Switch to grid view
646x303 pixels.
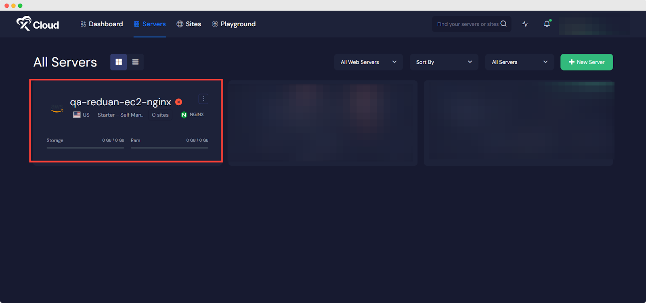click(x=119, y=62)
